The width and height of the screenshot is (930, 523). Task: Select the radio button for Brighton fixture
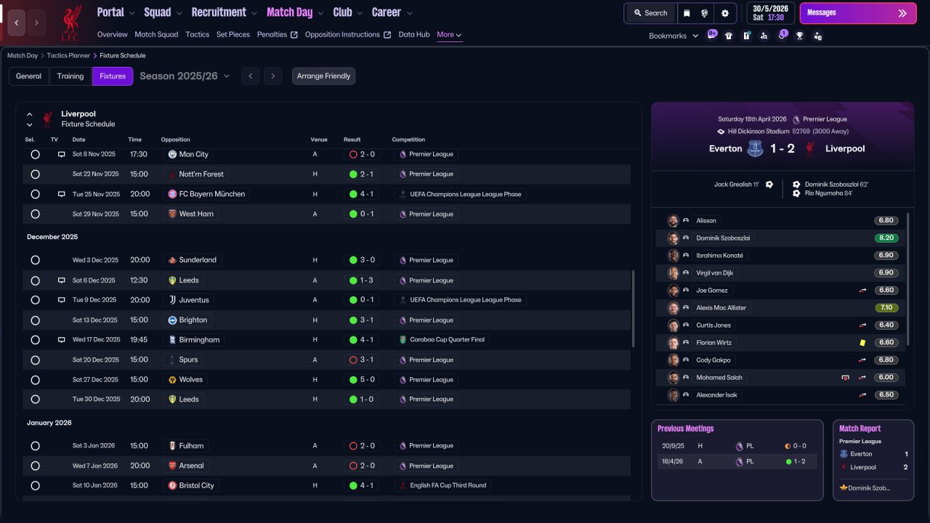click(35, 320)
